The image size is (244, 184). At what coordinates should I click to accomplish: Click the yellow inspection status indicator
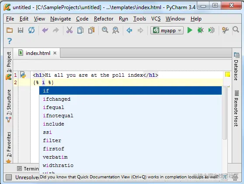point(227,75)
